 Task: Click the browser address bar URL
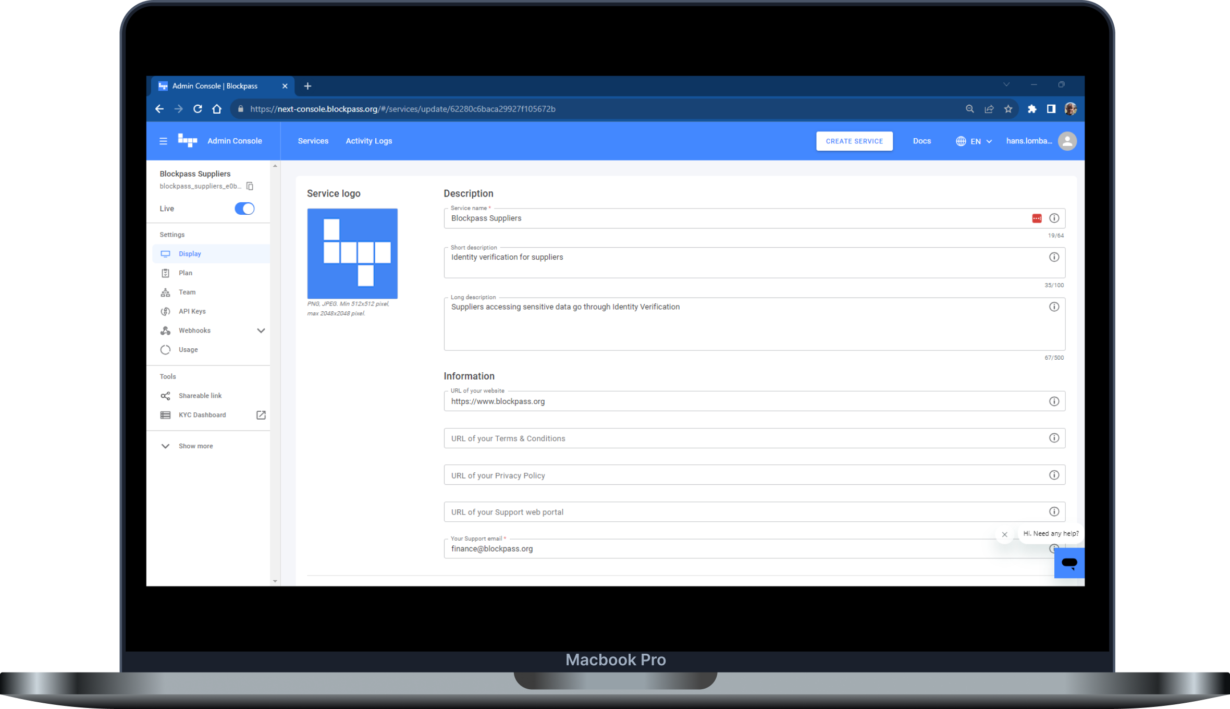[x=402, y=109]
